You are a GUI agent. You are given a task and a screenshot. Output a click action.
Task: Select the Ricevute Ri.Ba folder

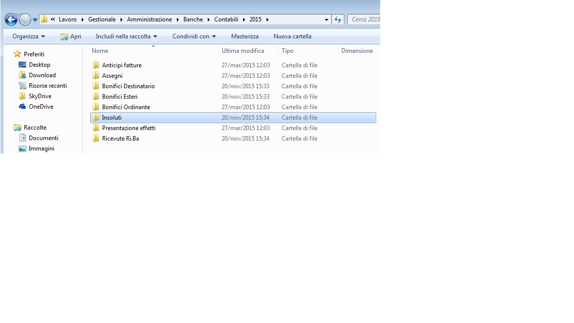120,139
